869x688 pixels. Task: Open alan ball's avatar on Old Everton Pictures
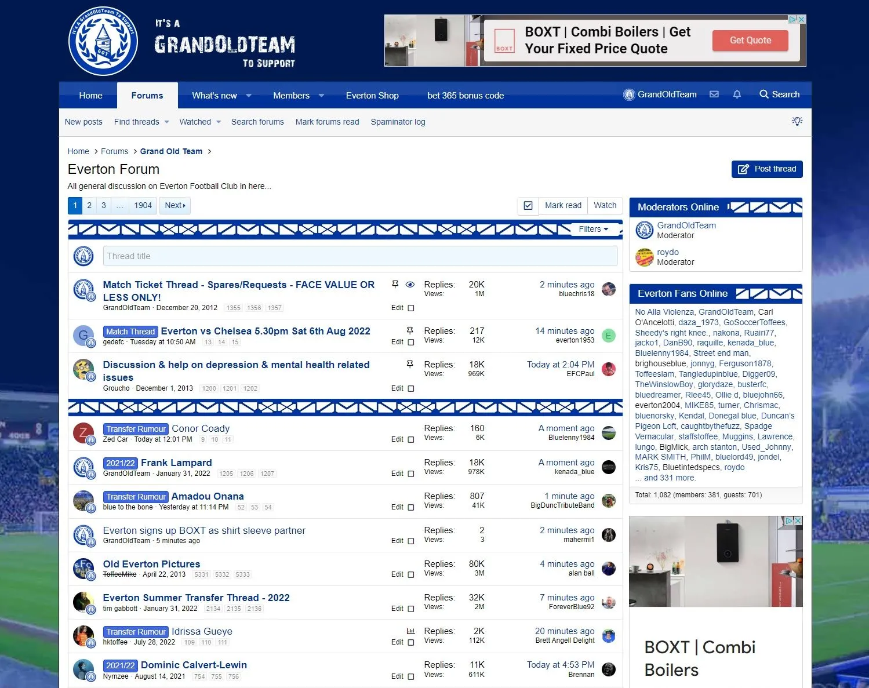tap(609, 569)
